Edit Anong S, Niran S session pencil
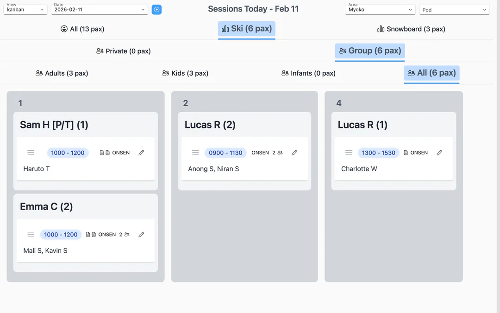Screen dimensions: 500x313 click(x=294, y=153)
